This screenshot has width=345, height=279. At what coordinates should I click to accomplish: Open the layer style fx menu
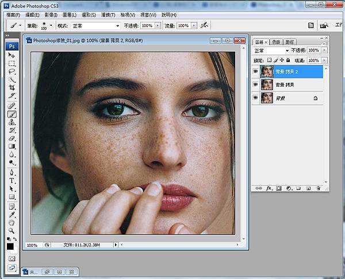(x=269, y=188)
